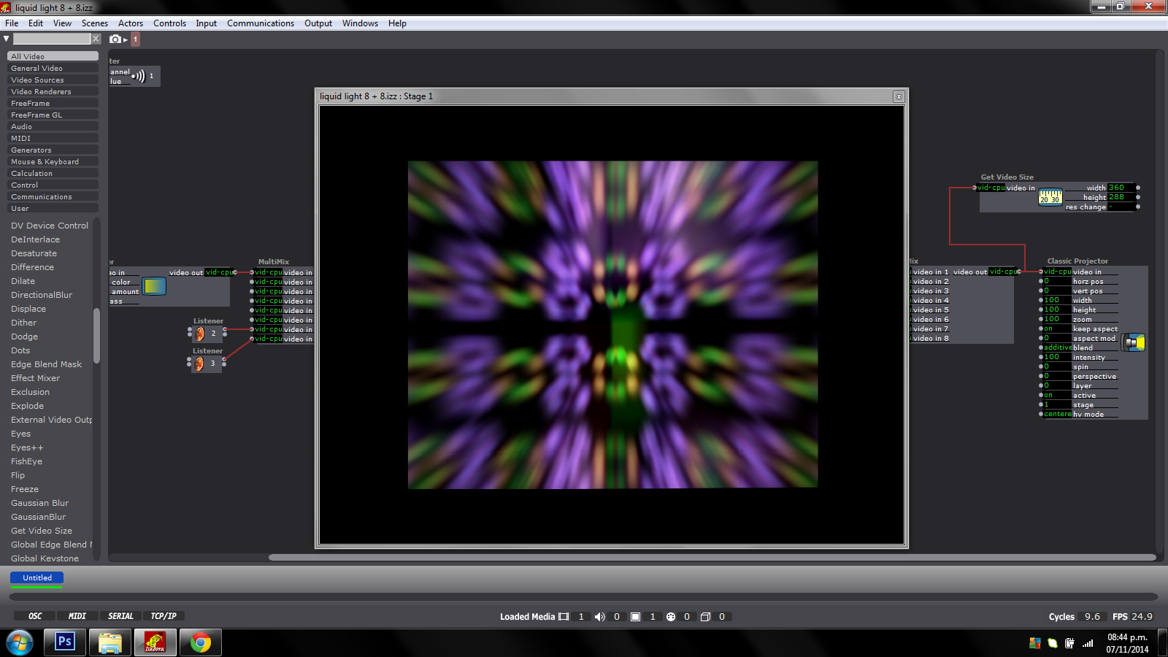Open the Windows Start menu

tap(20, 642)
